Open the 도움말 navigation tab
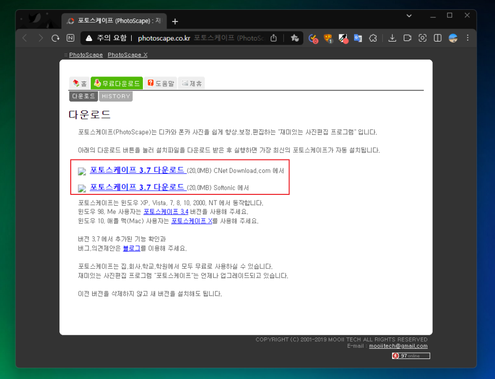 [161, 83]
